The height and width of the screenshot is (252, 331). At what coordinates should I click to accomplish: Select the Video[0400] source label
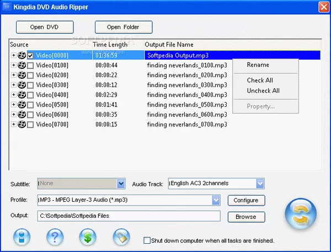(52, 95)
